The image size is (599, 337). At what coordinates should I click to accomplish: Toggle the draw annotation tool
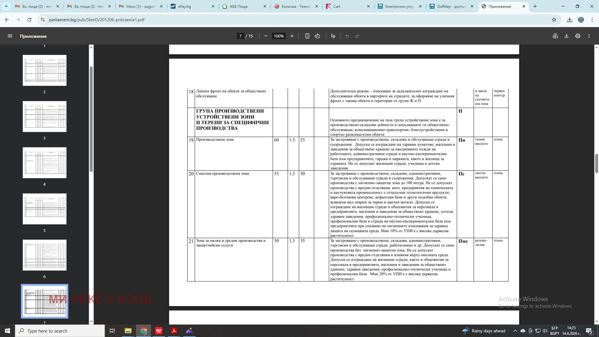coord(333,36)
